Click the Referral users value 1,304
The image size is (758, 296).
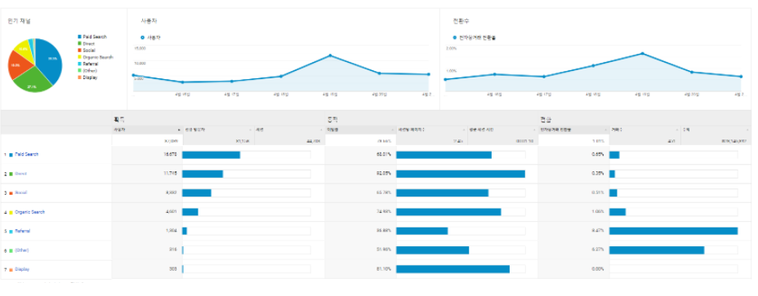pos(171,231)
